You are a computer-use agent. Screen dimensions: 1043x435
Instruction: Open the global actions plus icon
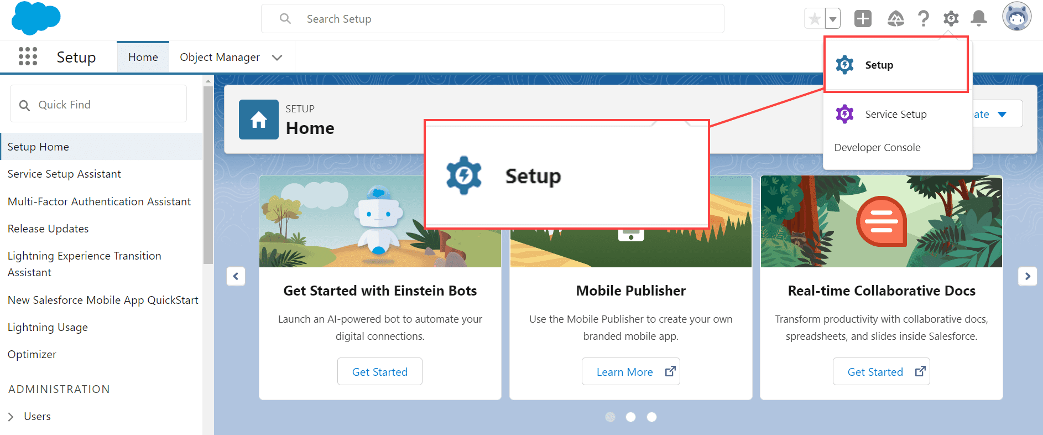(x=863, y=19)
